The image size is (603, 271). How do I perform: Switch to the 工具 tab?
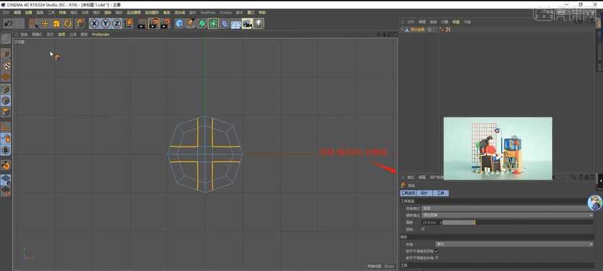[x=440, y=193]
